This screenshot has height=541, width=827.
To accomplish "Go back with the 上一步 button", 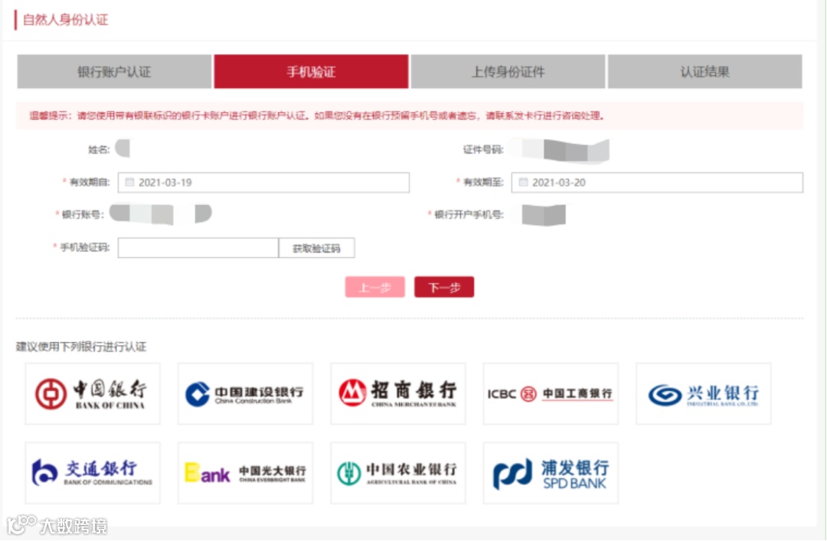I will 375,288.
